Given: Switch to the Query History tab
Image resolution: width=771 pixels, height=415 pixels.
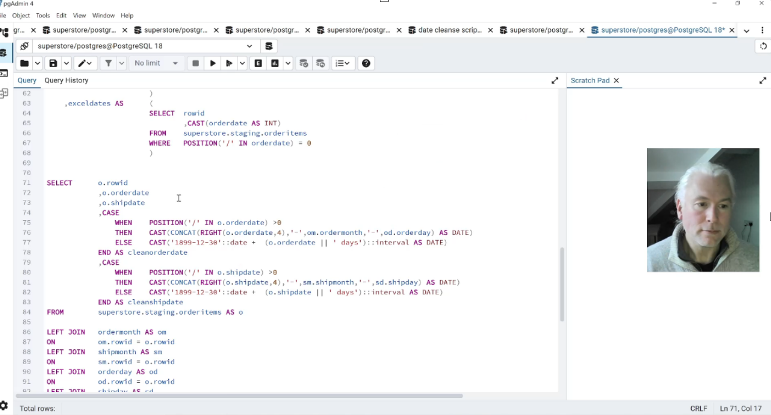Looking at the screenshot, I should [x=66, y=80].
